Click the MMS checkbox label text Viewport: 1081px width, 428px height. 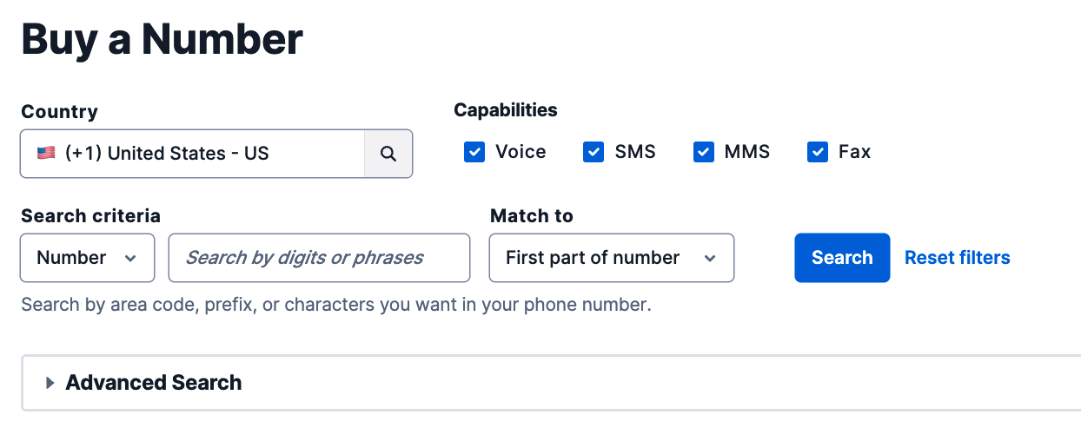(x=746, y=152)
